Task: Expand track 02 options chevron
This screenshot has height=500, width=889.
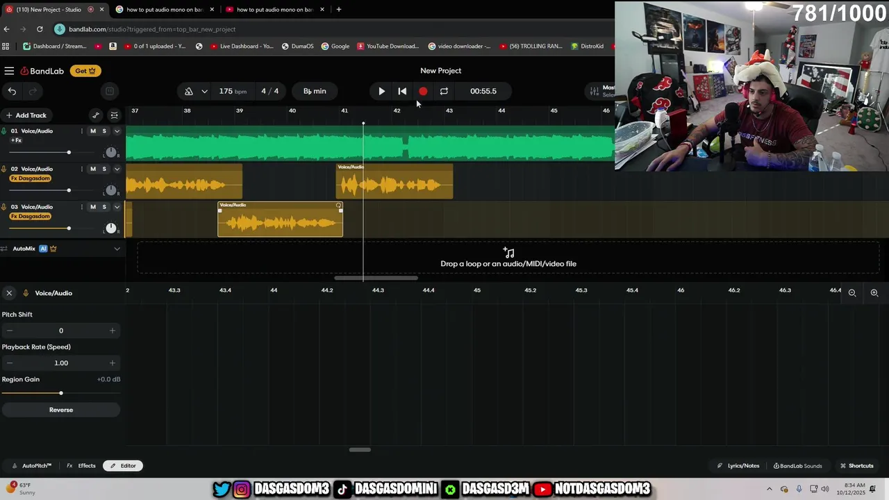Action: pyautogui.click(x=117, y=169)
